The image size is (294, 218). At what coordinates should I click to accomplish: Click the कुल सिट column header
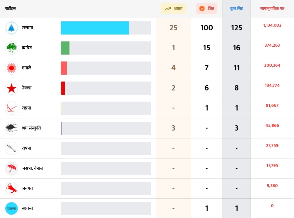pos(236,9)
